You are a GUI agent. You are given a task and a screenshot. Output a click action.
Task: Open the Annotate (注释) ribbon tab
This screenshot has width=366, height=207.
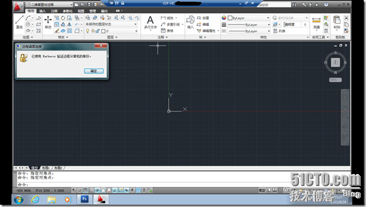pyautogui.click(x=55, y=11)
